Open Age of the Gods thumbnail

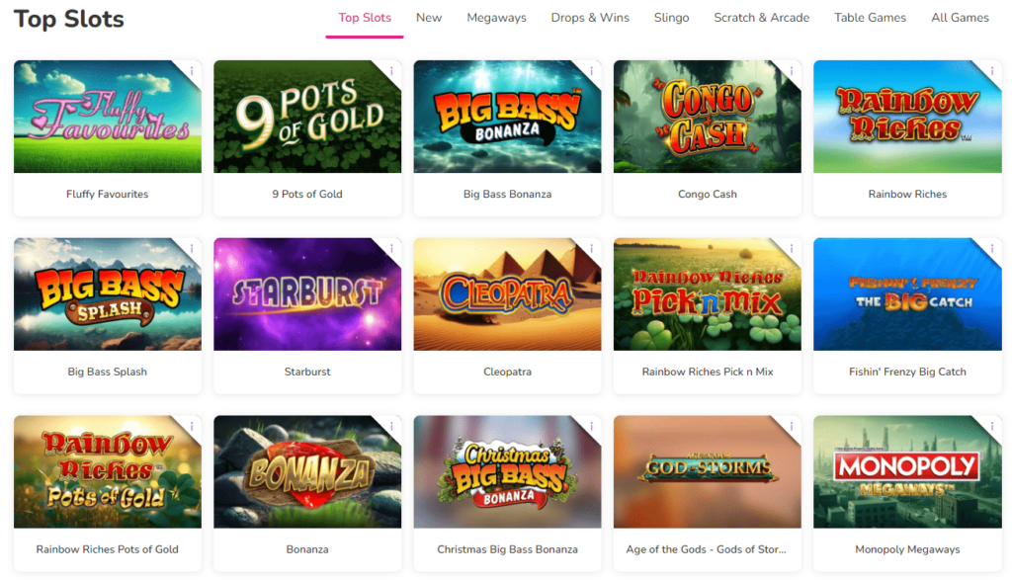pyautogui.click(x=708, y=471)
